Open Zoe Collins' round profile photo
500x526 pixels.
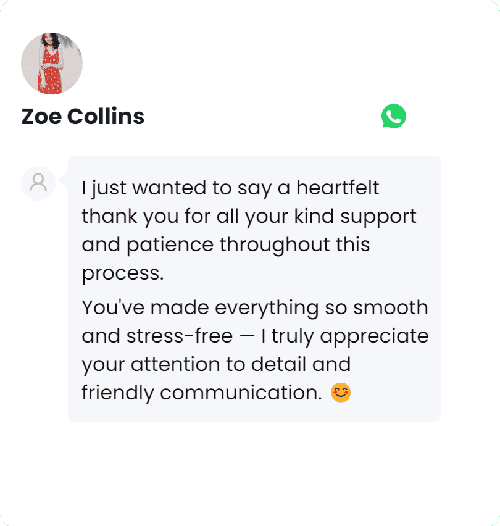[52, 63]
